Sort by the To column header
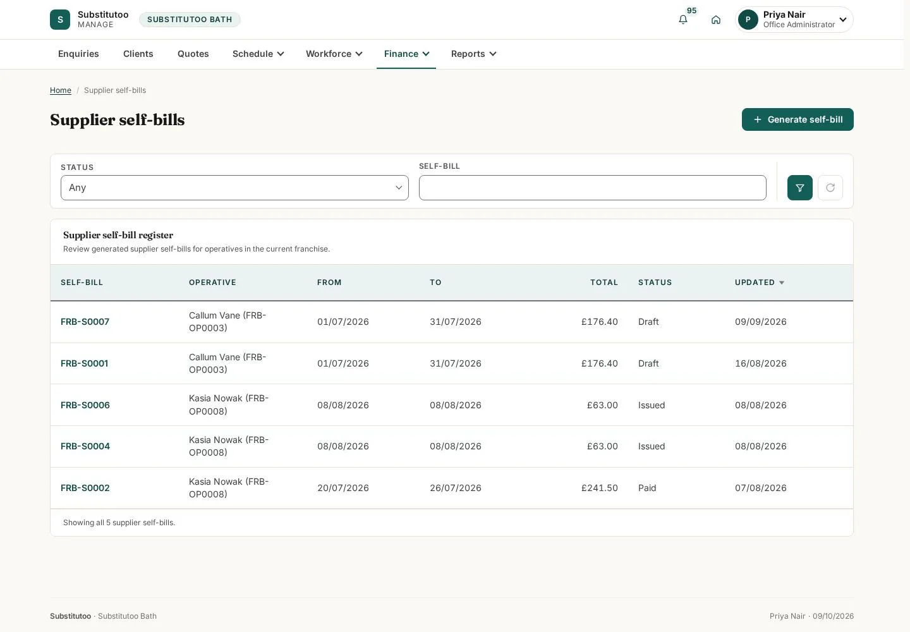Screen dimensions: 910x632 tap(435, 283)
